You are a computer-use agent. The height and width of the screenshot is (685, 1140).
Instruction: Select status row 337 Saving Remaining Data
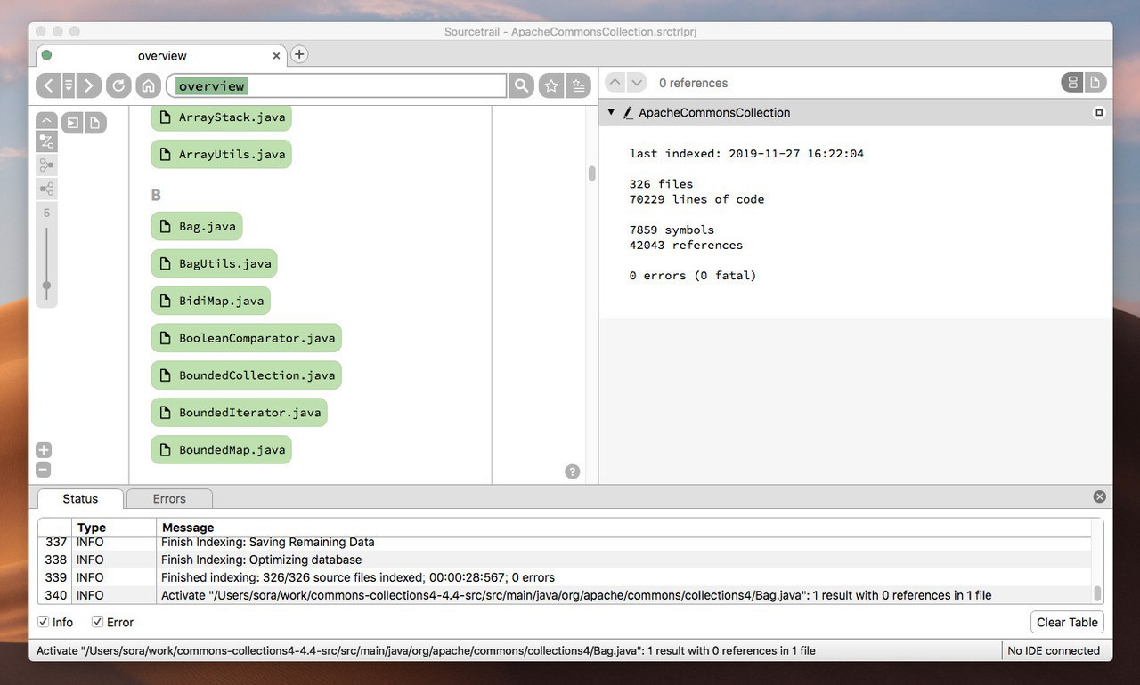pyautogui.click(x=565, y=542)
